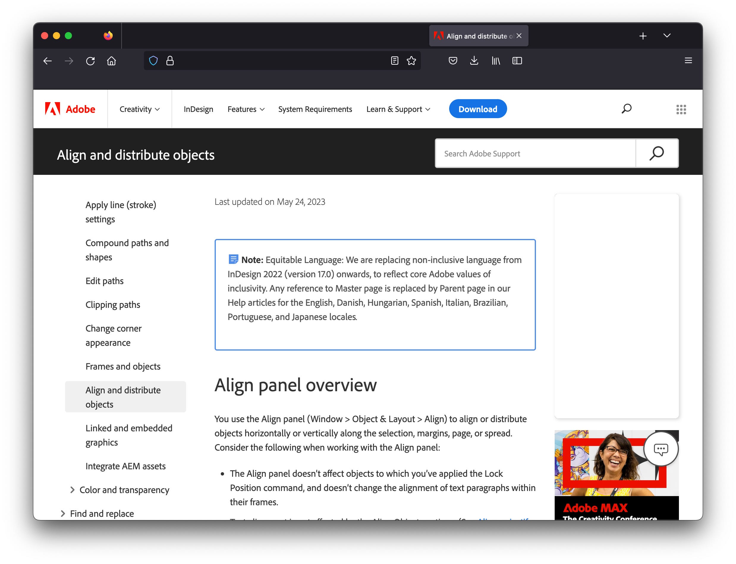The width and height of the screenshot is (736, 564).
Task: Click the blue Download button
Action: point(478,109)
